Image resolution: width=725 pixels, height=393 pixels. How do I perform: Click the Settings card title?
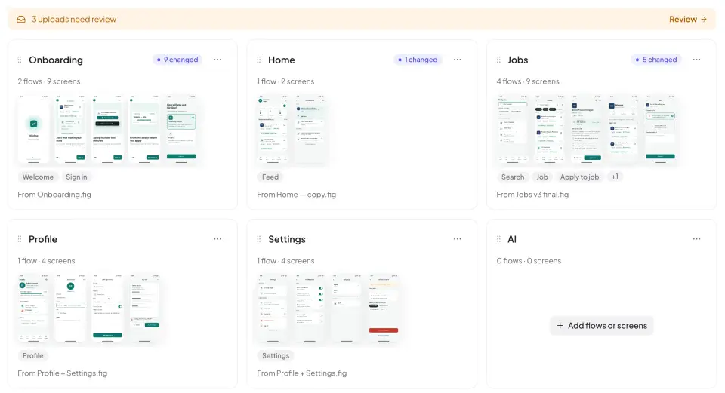pos(287,239)
